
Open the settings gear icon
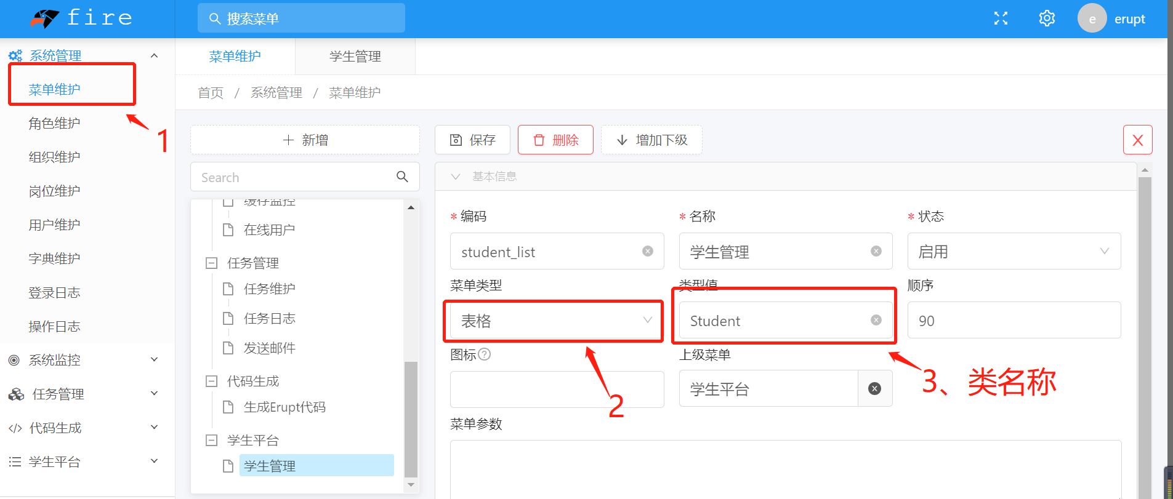tap(1047, 18)
